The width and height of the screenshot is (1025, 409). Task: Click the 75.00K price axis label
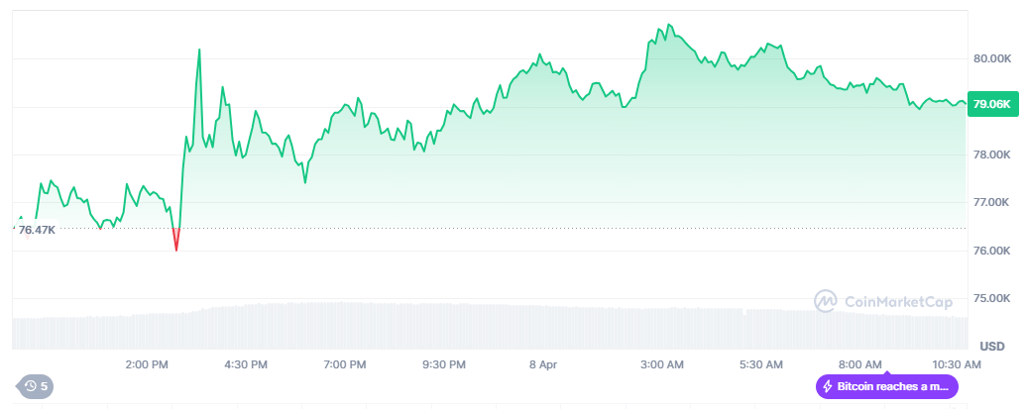992,298
